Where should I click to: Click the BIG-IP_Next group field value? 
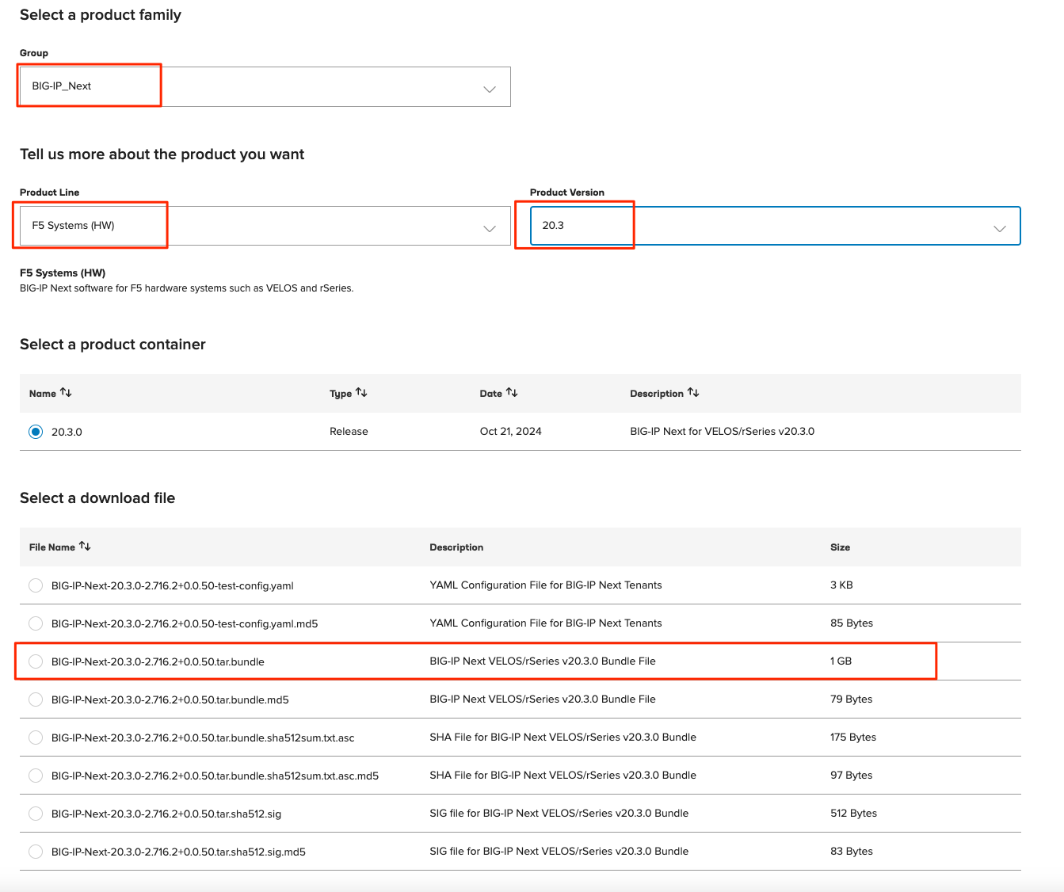tap(61, 86)
